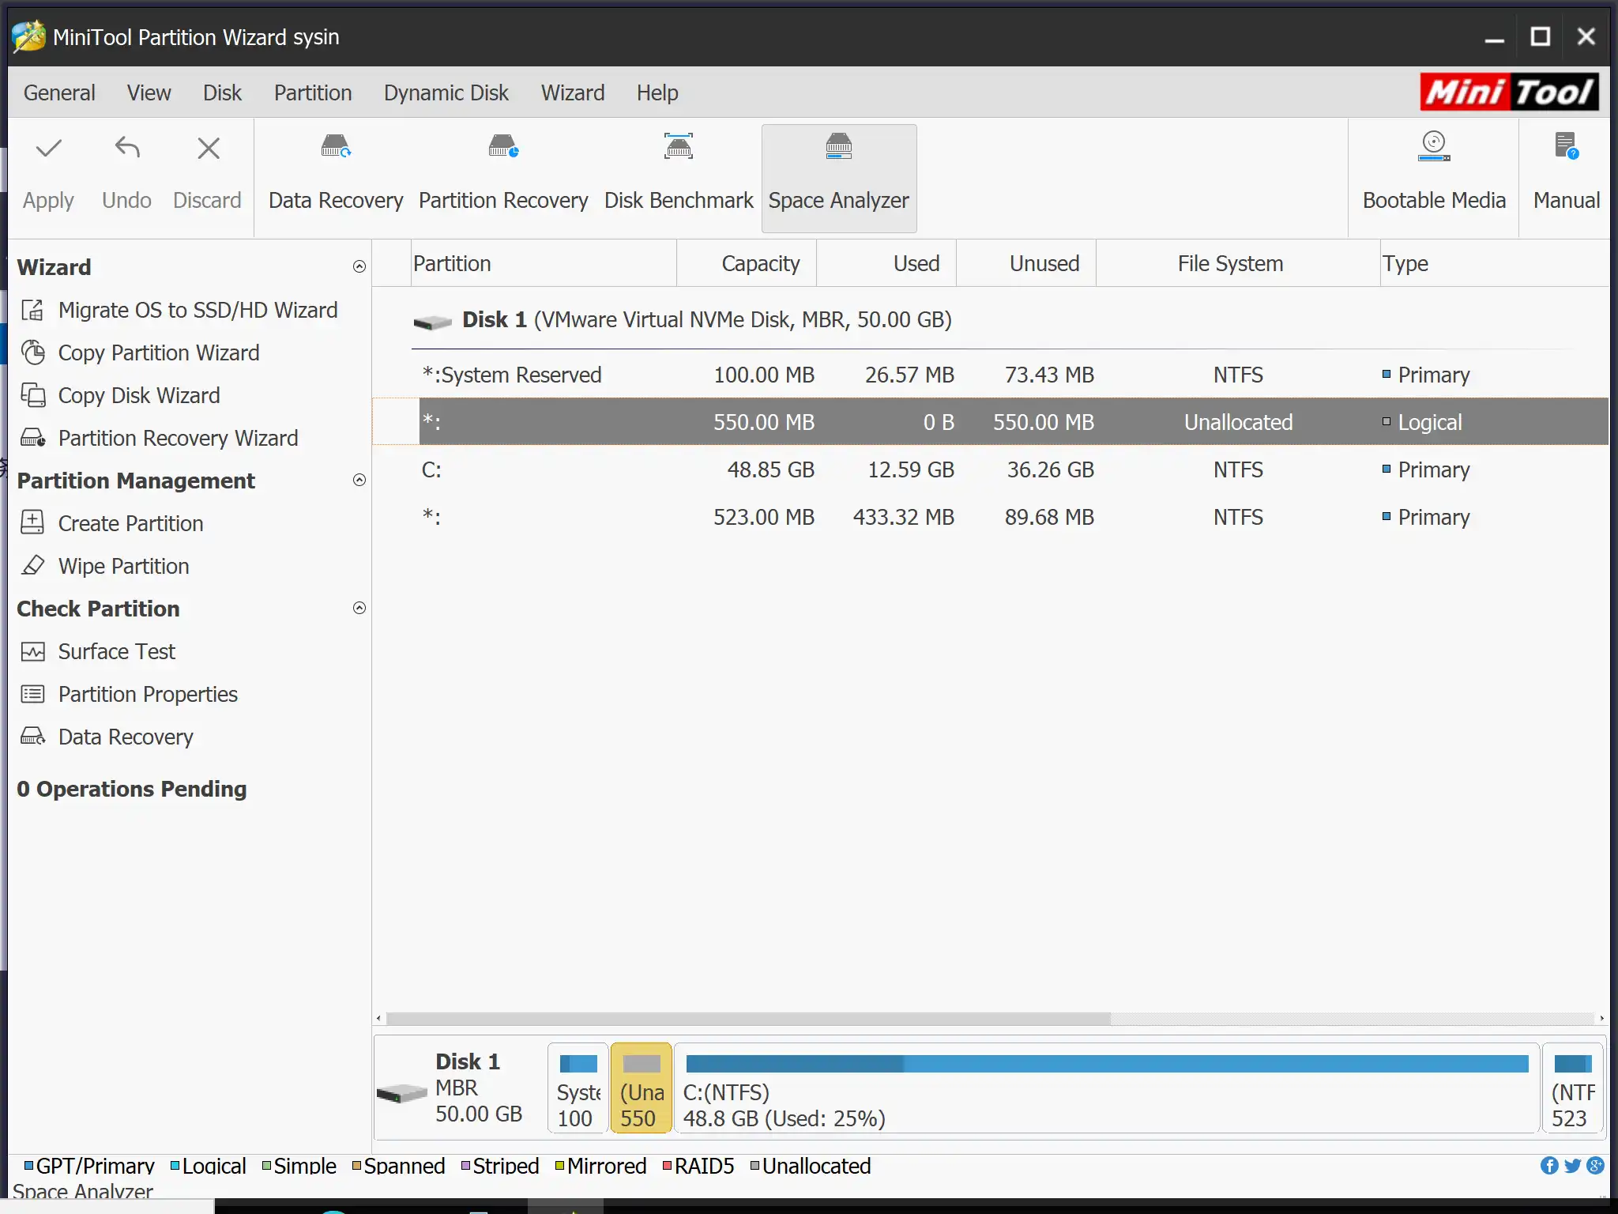Image resolution: width=1618 pixels, height=1214 pixels.
Task: Expand the Partition Management section
Action: (x=359, y=481)
